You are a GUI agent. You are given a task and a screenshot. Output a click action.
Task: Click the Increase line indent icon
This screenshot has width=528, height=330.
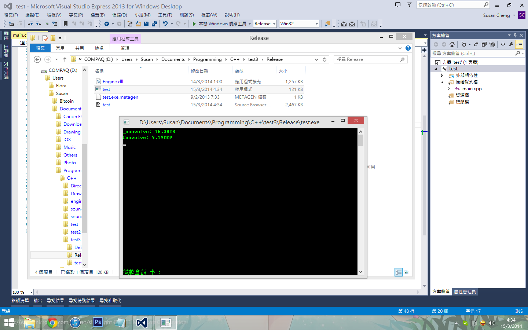point(38,24)
